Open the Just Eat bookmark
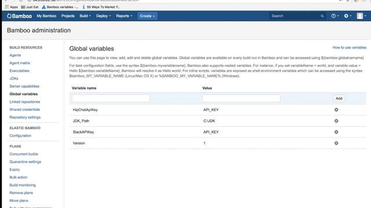 pyautogui.click(x=30, y=7)
